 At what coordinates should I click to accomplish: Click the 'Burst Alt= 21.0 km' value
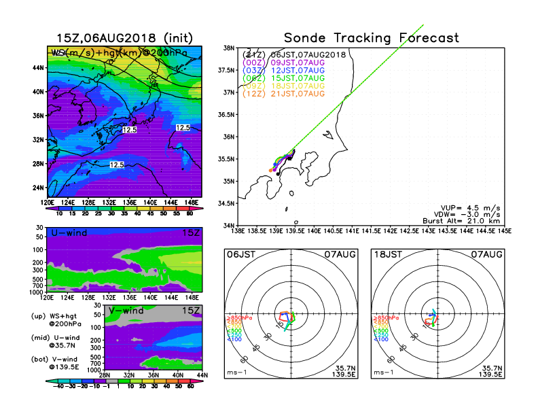pos(461,221)
